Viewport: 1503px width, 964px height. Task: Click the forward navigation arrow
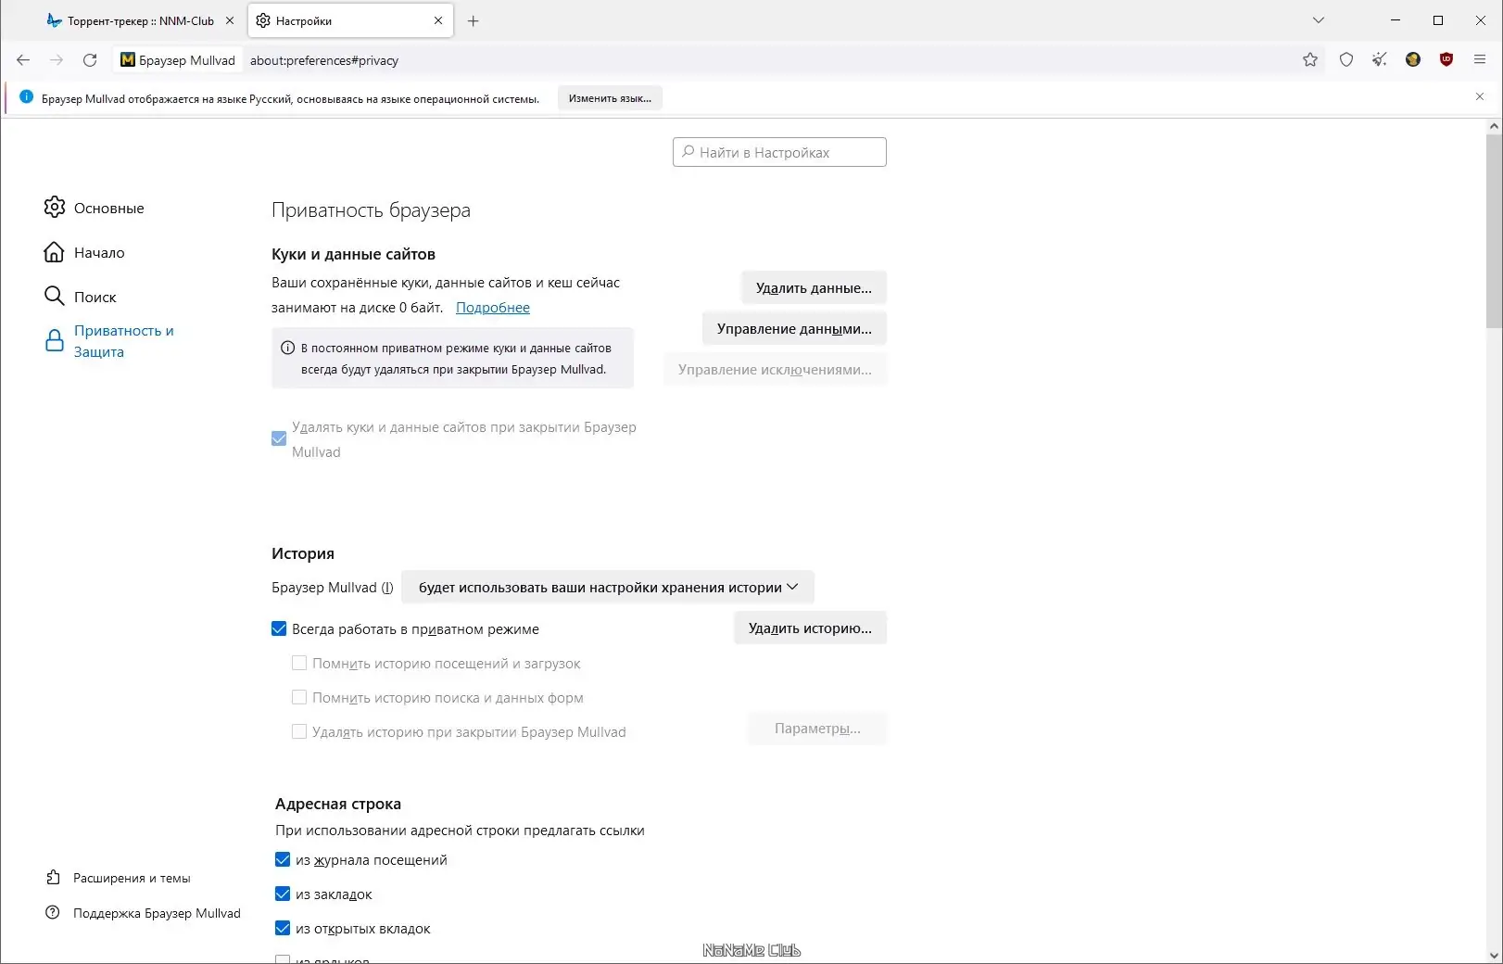pyautogui.click(x=57, y=60)
